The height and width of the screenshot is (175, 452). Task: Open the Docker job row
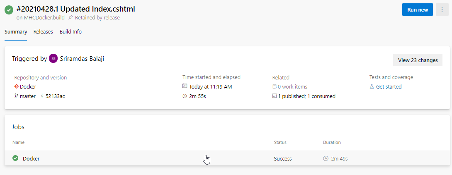(227, 158)
